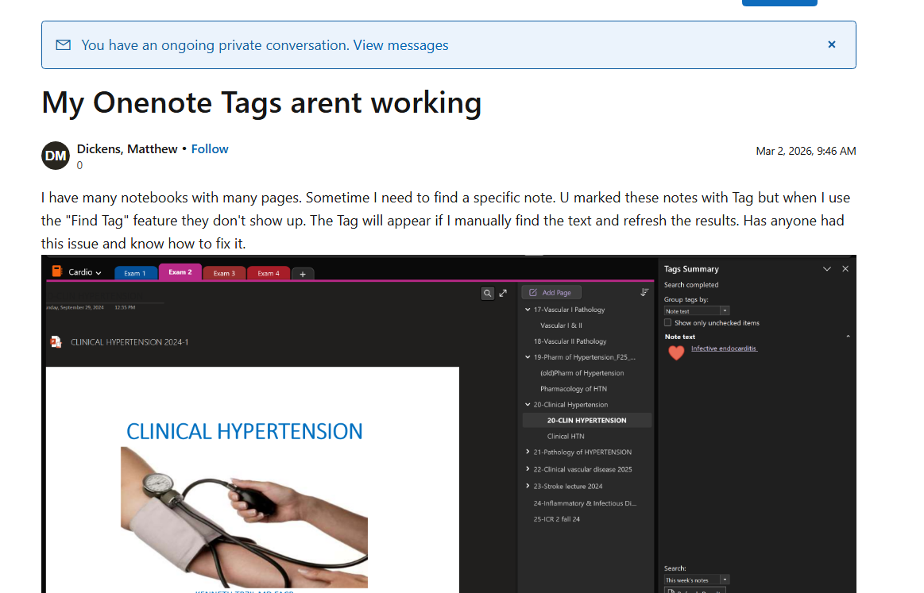924x593 pixels.
Task: Click the CLINICAL HYPERTENSION 2024-1 file label
Action: [x=130, y=342]
